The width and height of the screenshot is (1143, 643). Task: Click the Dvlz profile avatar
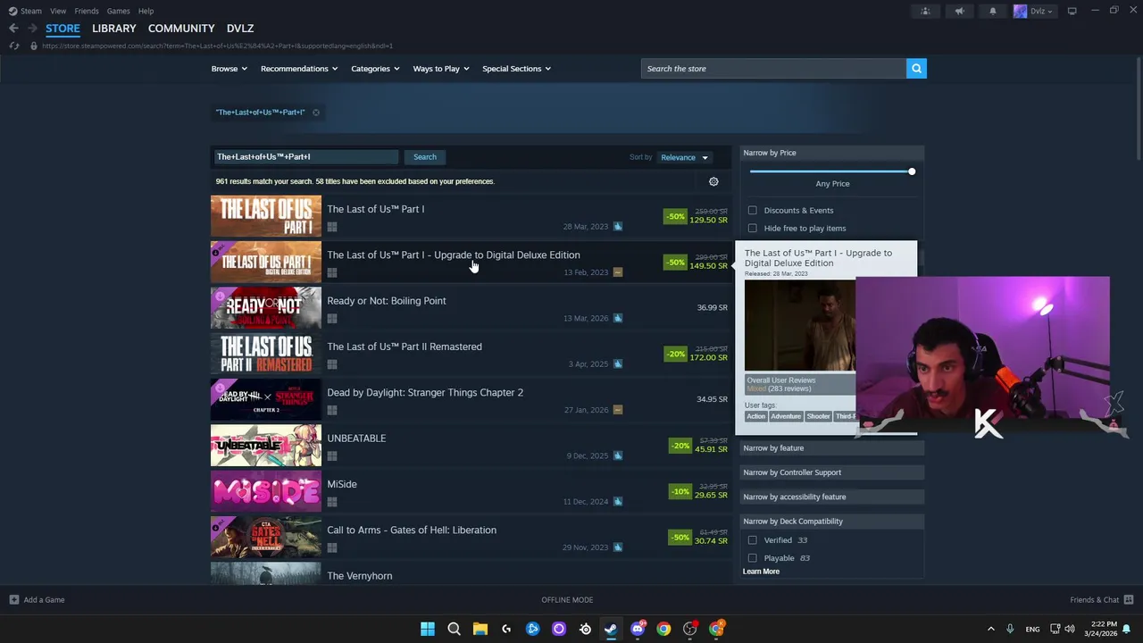[1021, 11]
